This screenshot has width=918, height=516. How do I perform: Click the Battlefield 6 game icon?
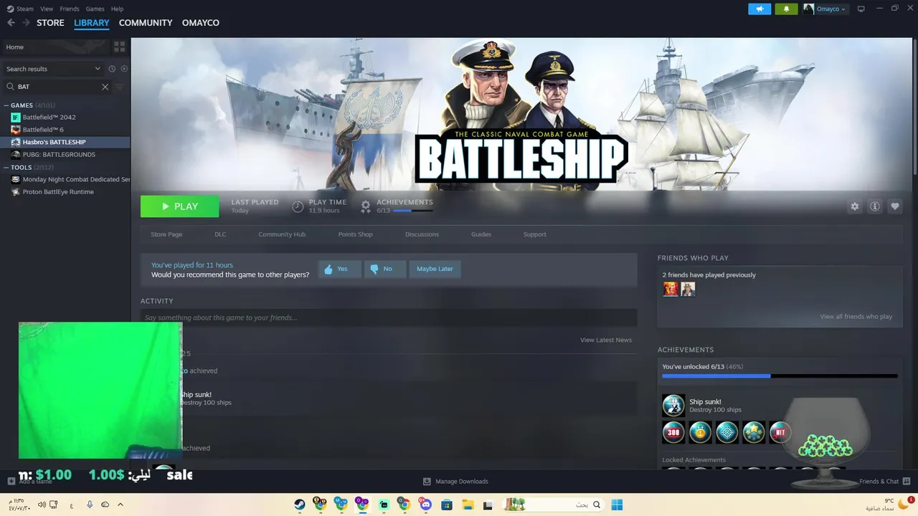point(16,130)
